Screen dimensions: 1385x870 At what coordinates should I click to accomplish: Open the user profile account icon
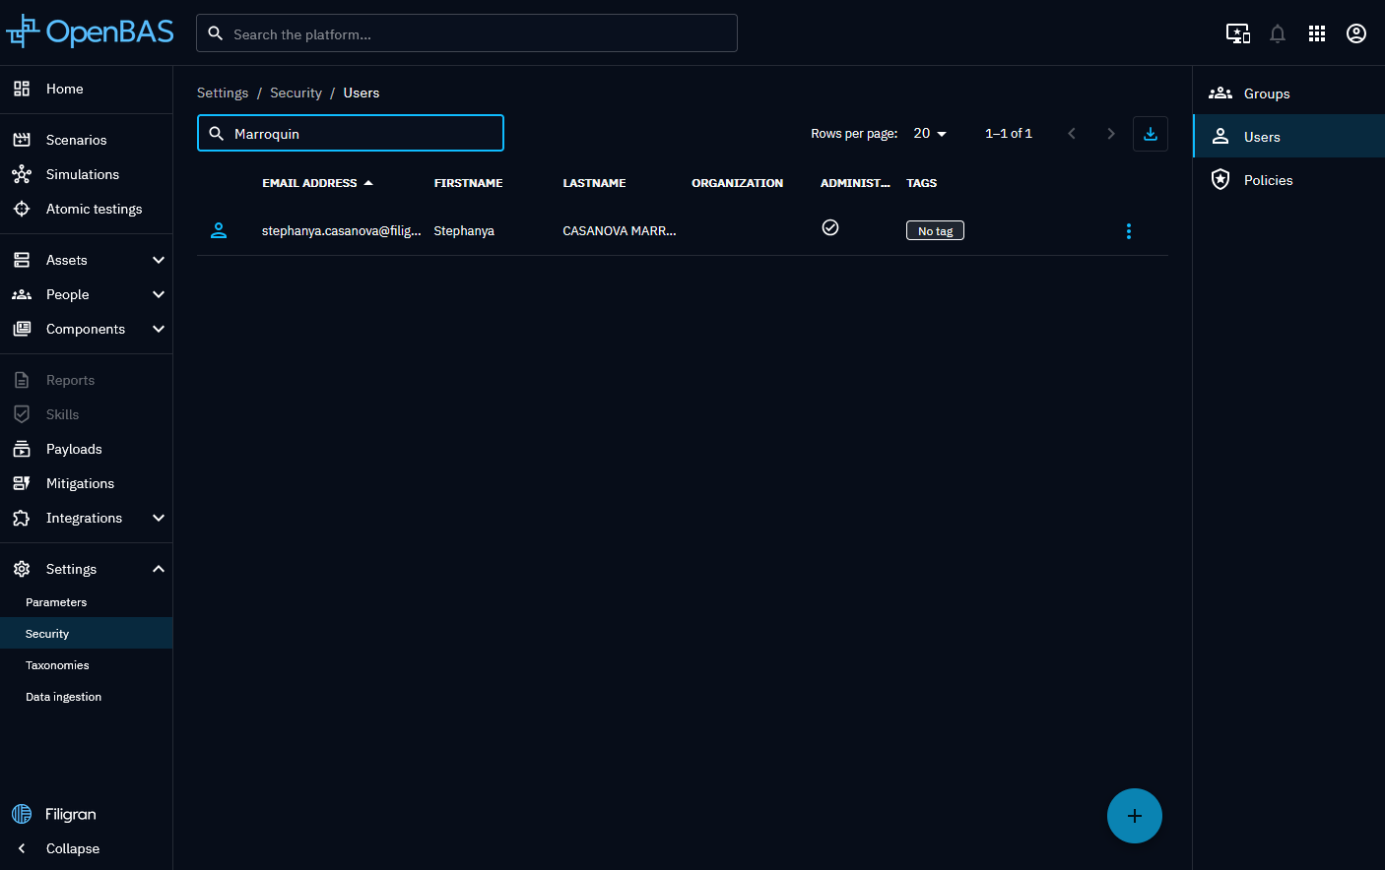click(1355, 34)
